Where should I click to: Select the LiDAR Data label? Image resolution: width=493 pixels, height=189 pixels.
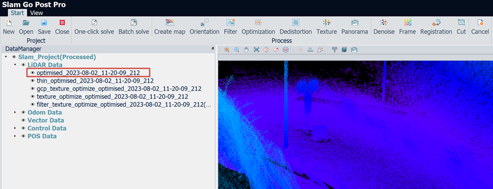[x=45, y=65]
